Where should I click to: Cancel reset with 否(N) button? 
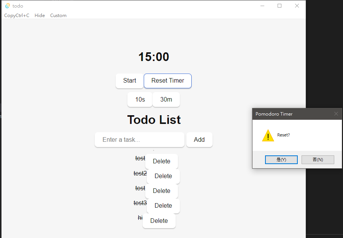[318, 160]
